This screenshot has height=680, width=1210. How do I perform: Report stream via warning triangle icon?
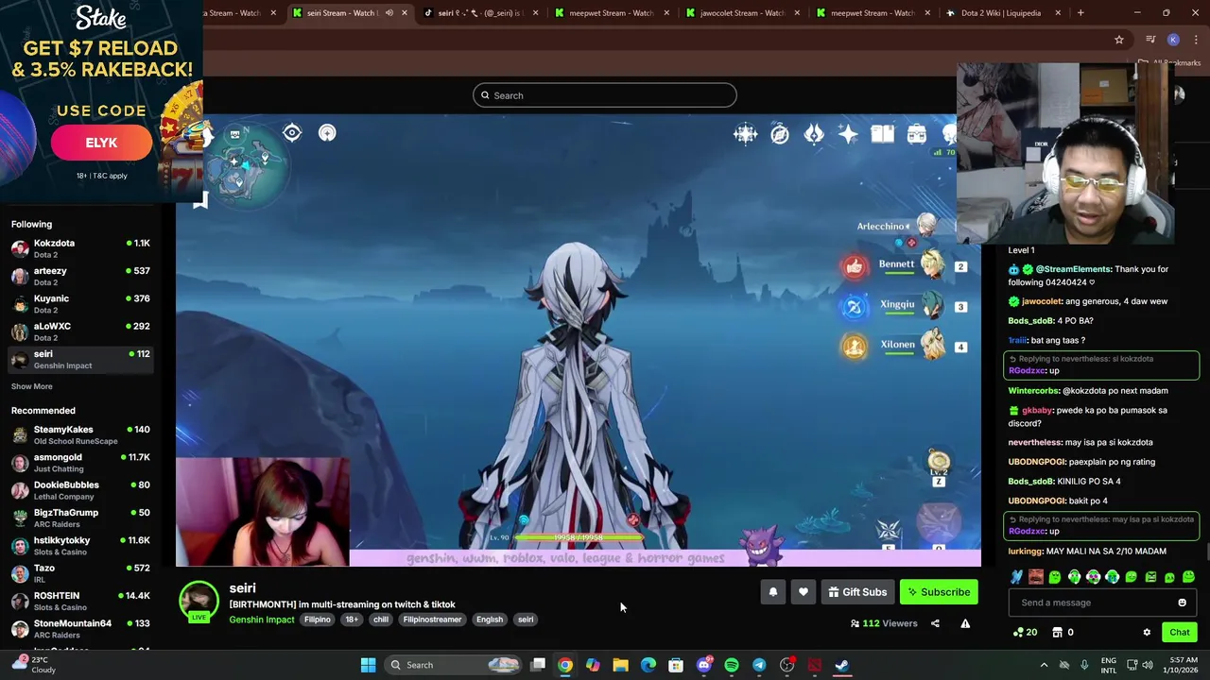[x=965, y=623]
